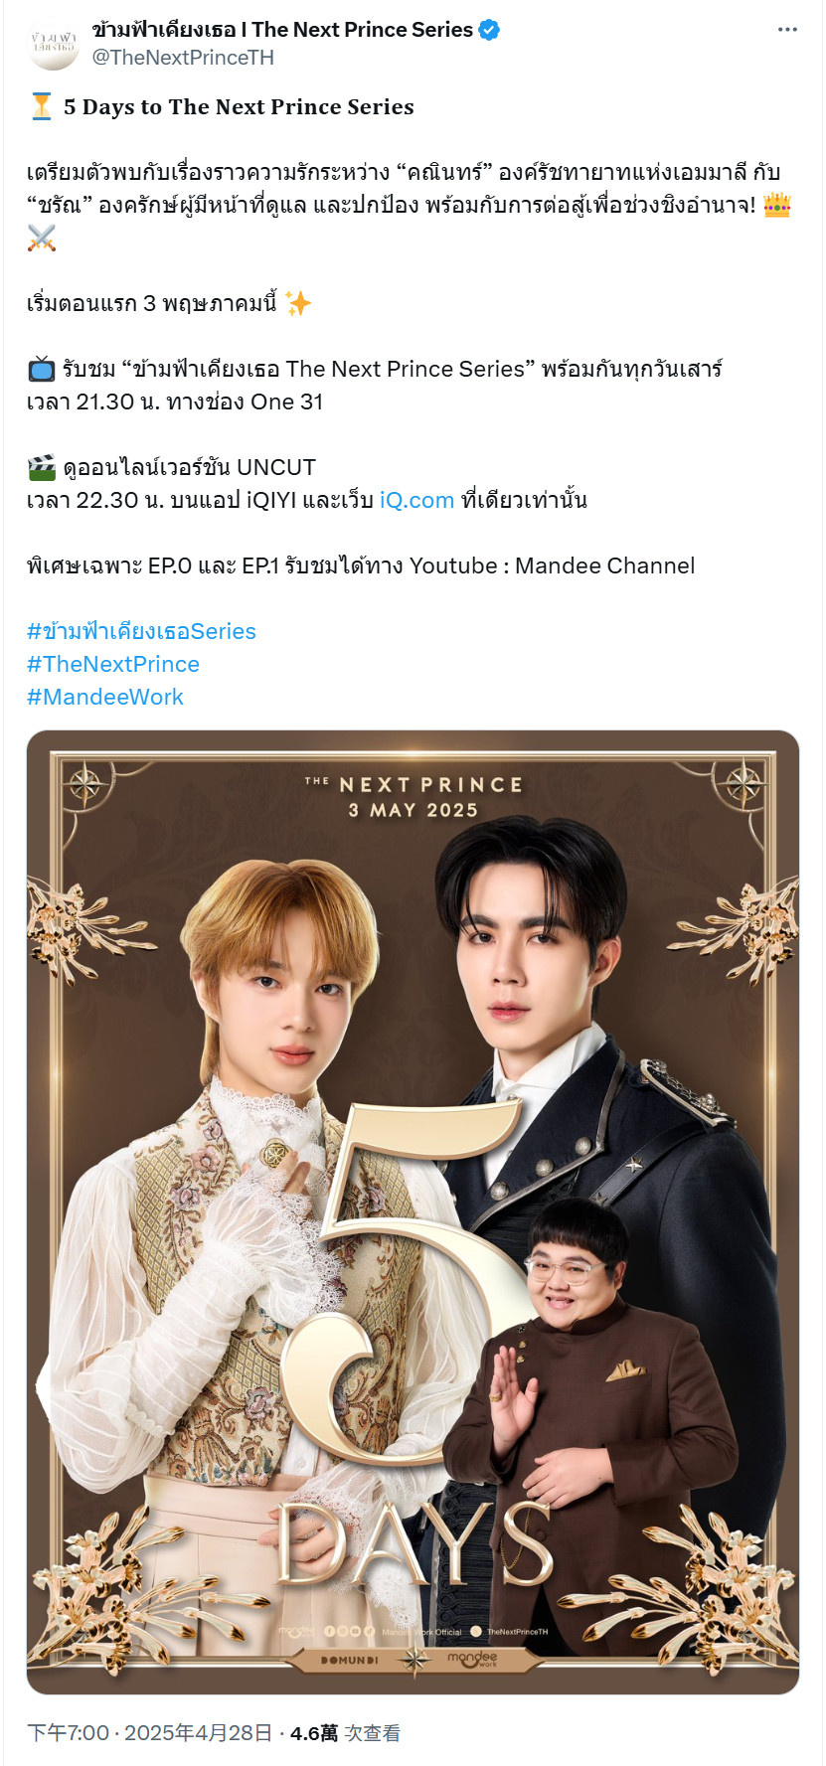This screenshot has width=826, height=1766.
Task: Open the #MandeeWork hashtag
Action: pos(105,697)
